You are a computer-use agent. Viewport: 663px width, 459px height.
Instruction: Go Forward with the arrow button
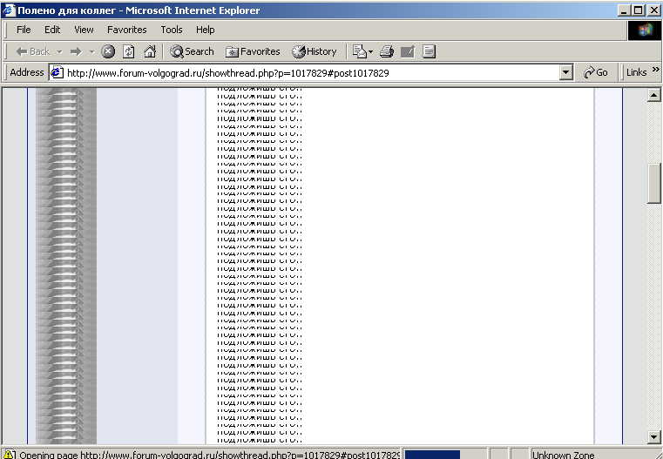click(76, 51)
